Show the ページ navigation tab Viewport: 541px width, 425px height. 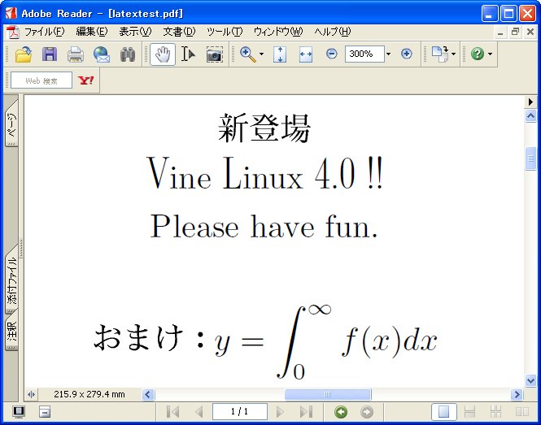(x=11, y=124)
